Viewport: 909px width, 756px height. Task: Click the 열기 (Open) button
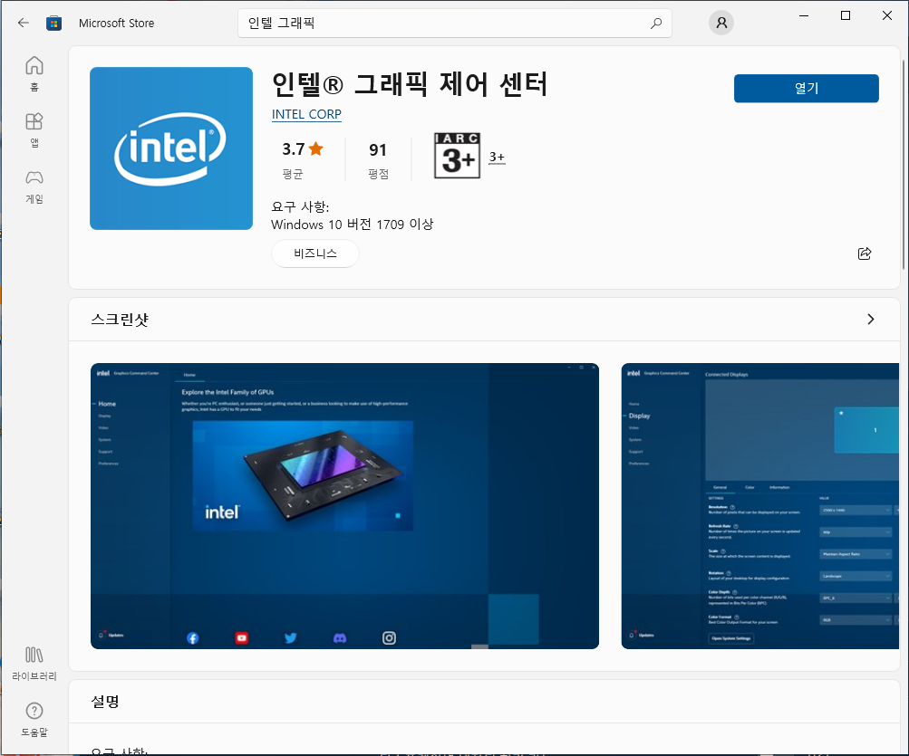pos(806,88)
